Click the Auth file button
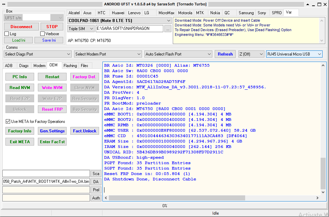Image resolution: width=329 pixels, height=217 pixels. coord(96,198)
